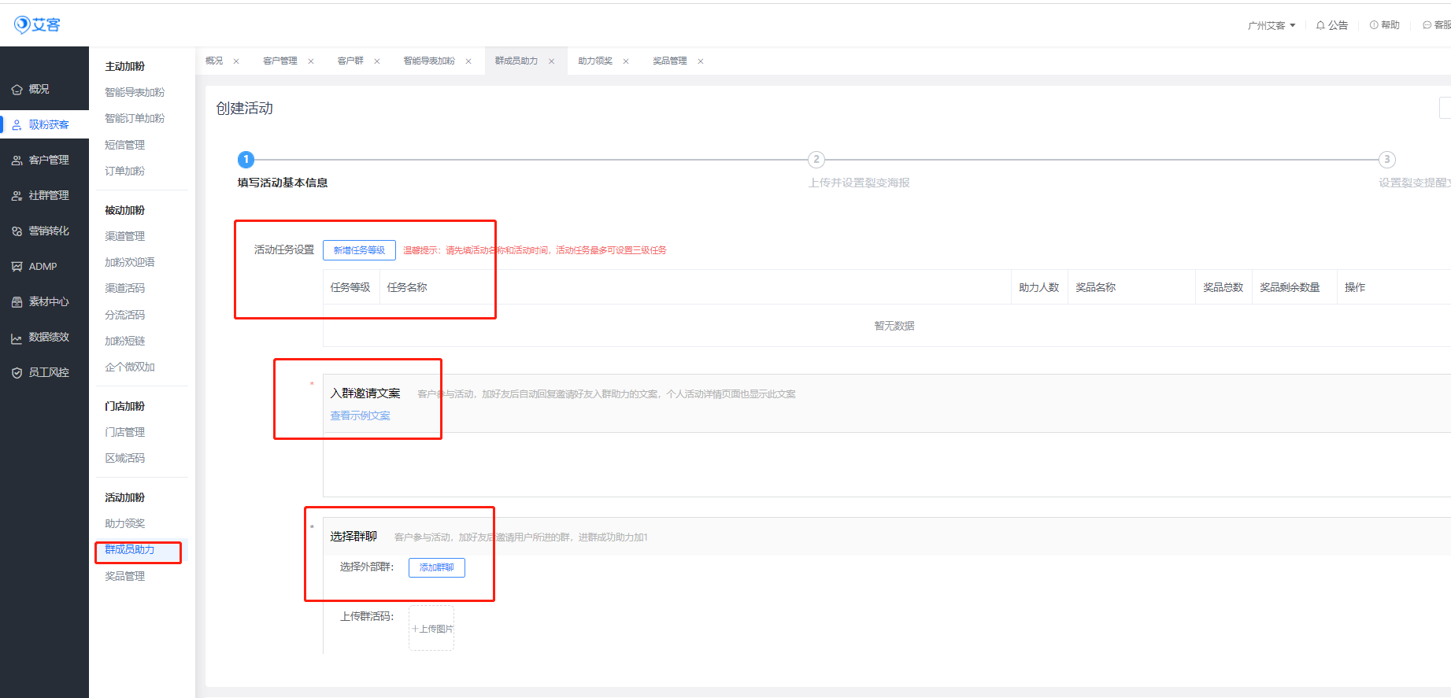Switch to the 助力领奖 tab
The width and height of the screenshot is (1451, 698).
594,61
